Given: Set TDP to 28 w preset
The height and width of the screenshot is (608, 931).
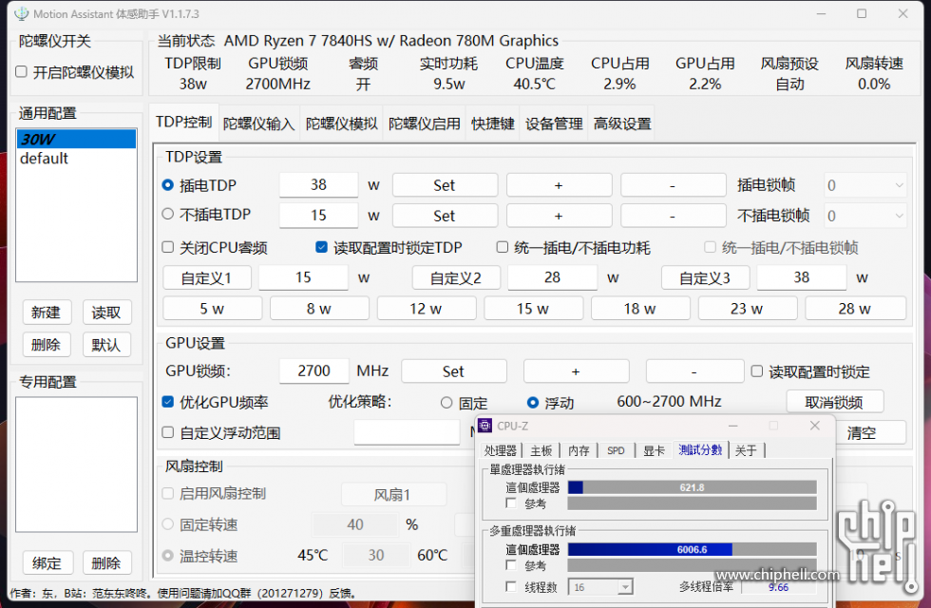Looking at the screenshot, I should point(855,309).
